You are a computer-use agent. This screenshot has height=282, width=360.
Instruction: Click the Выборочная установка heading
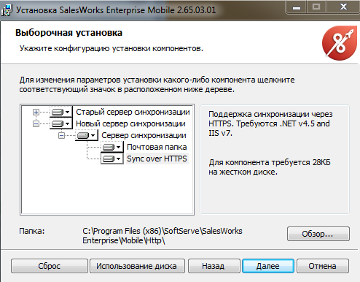coord(69,33)
